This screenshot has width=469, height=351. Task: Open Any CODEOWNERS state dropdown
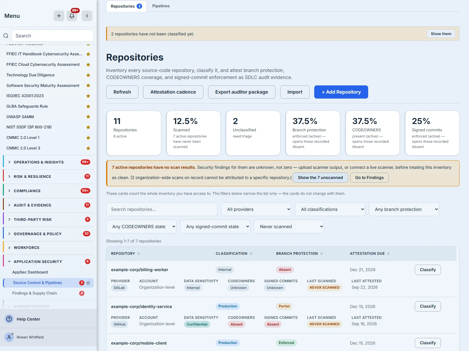141,227
